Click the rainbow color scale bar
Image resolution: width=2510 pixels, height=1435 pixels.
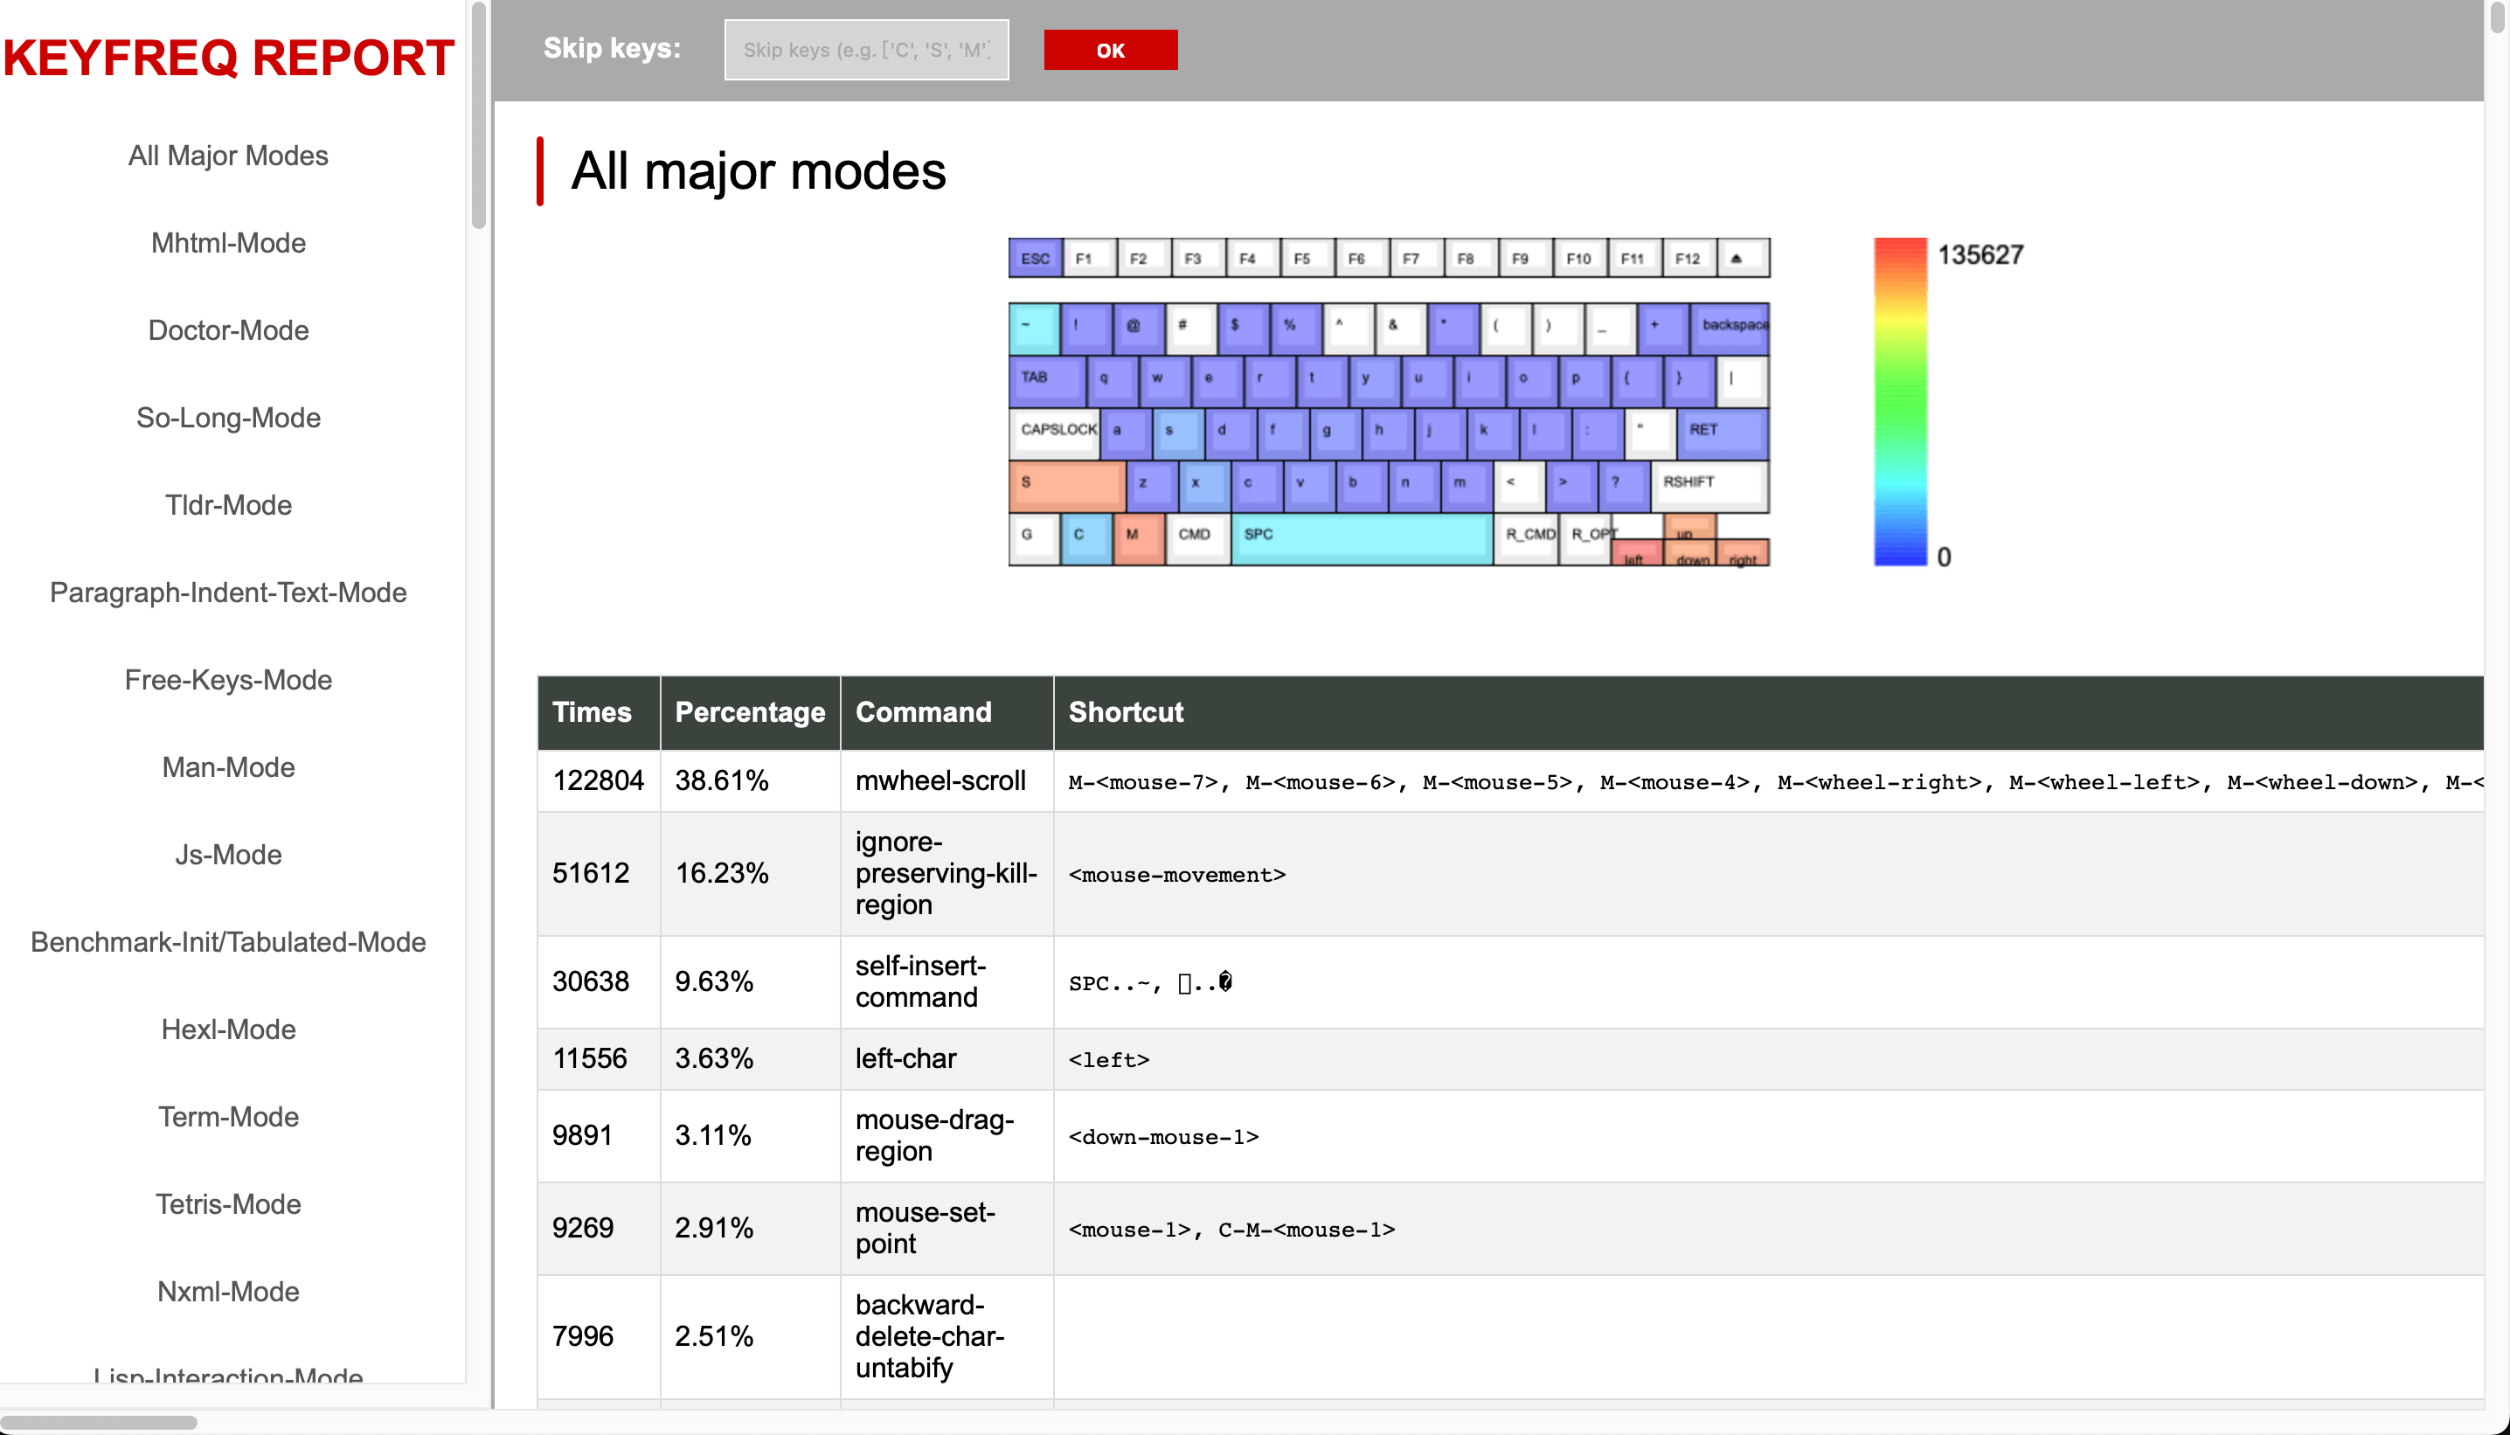pyautogui.click(x=1899, y=401)
